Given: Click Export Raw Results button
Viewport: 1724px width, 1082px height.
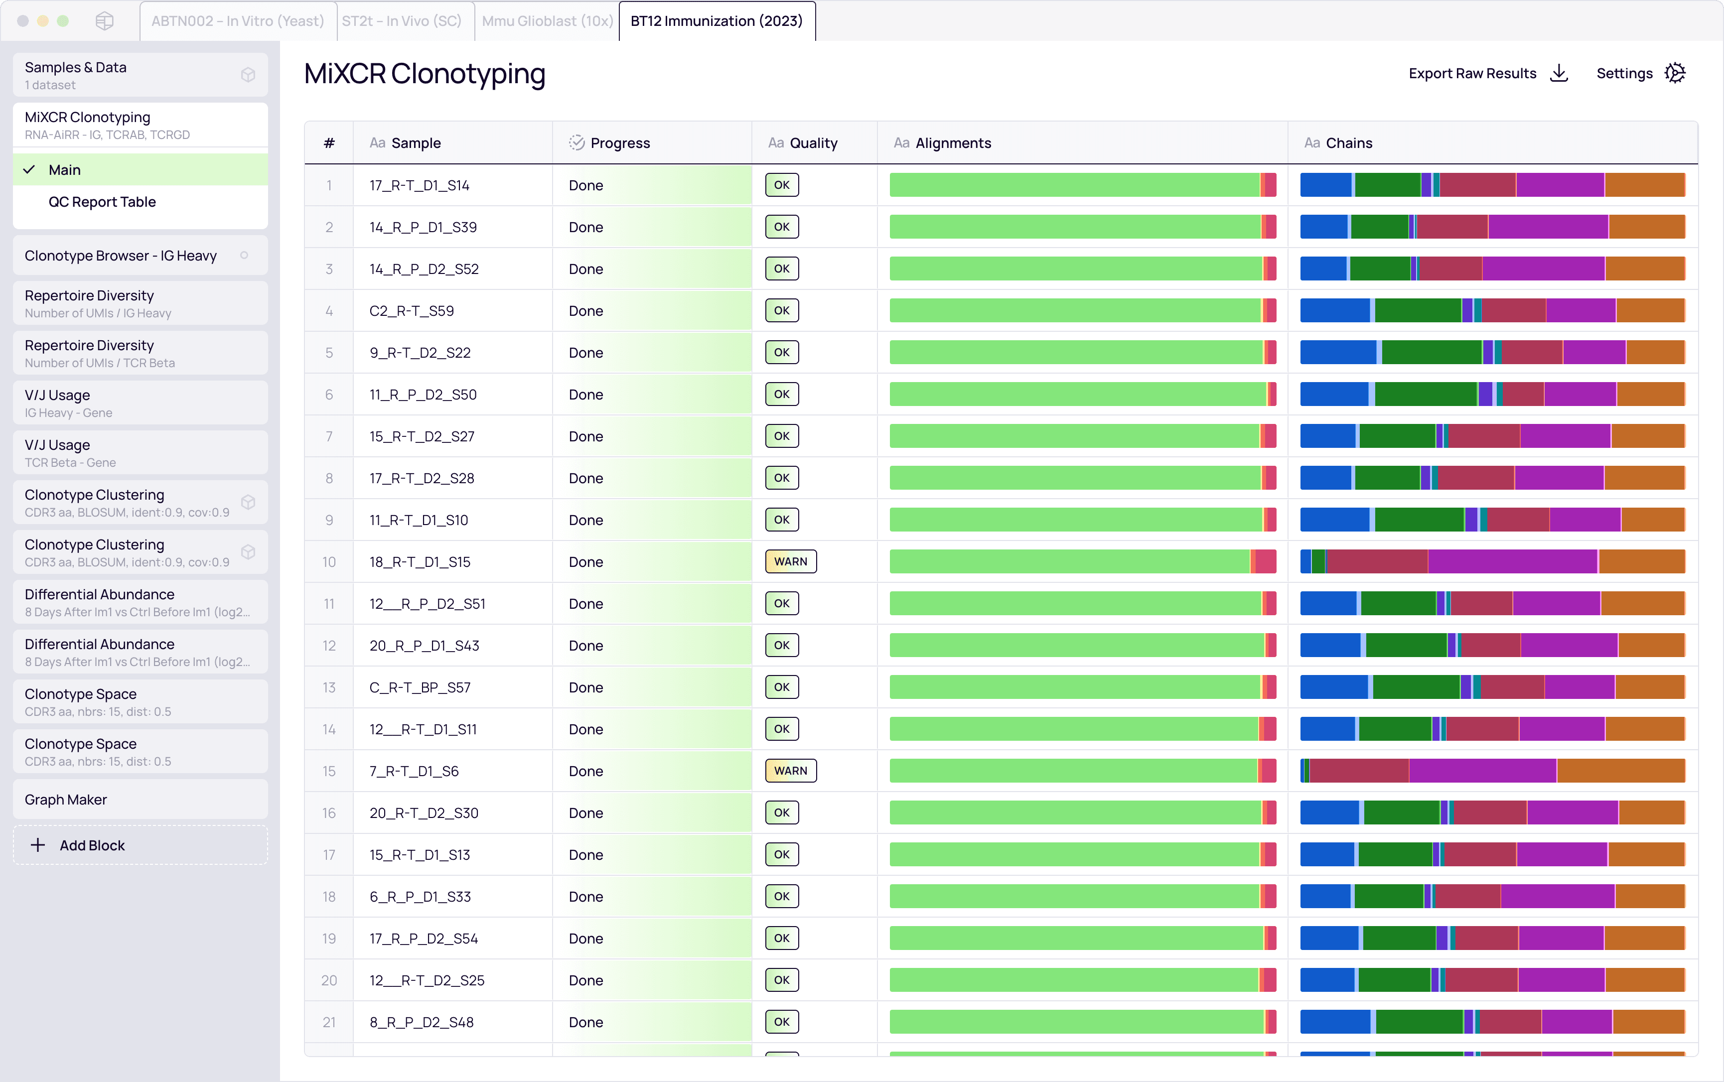Looking at the screenshot, I should (1472, 73).
